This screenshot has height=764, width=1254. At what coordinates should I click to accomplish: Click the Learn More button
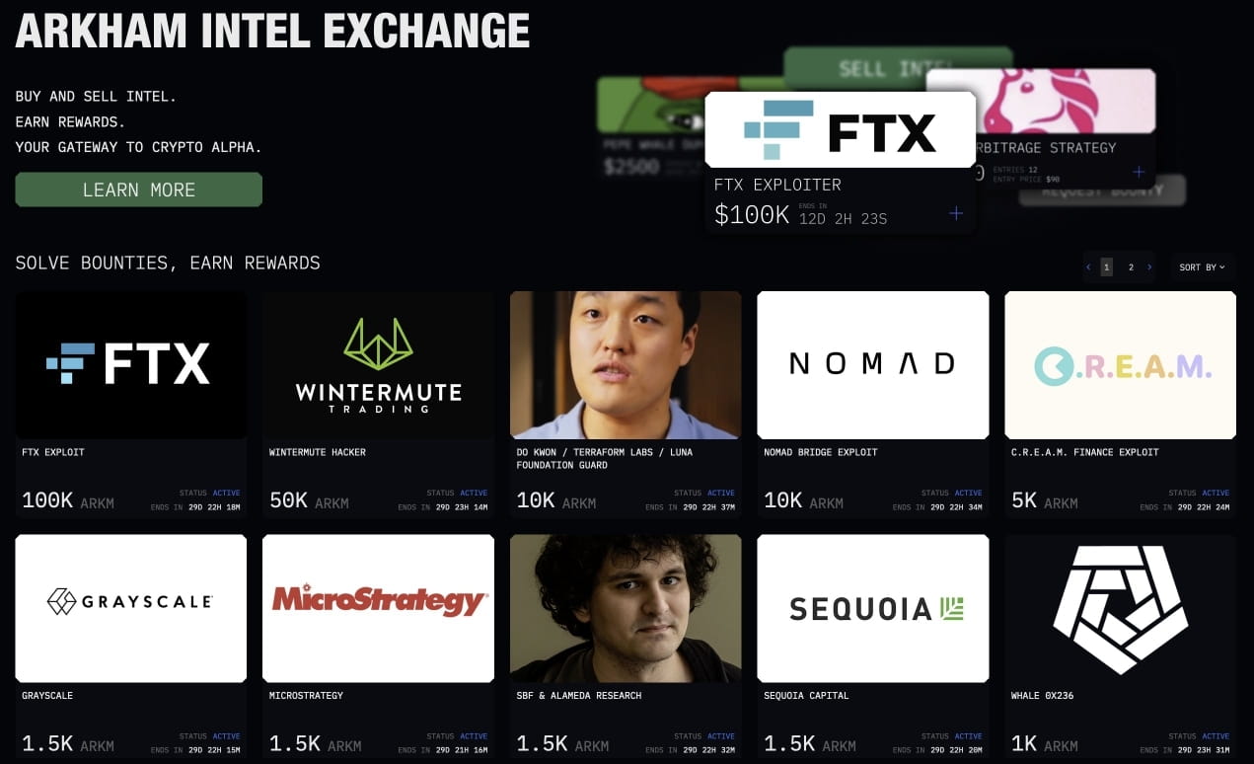(x=139, y=190)
